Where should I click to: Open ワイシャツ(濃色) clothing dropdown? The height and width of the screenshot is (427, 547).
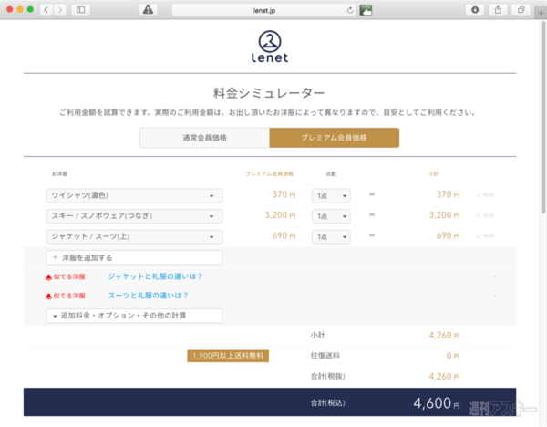point(134,195)
